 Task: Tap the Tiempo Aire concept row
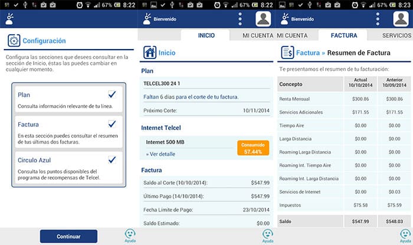[344, 126]
